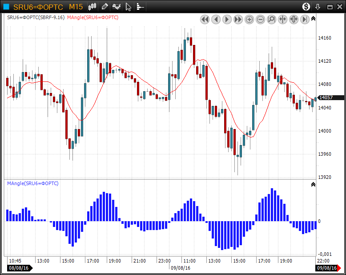The height and width of the screenshot is (275, 346).
Task: Zoom in with the plus magnifier
Action: point(249,19)
